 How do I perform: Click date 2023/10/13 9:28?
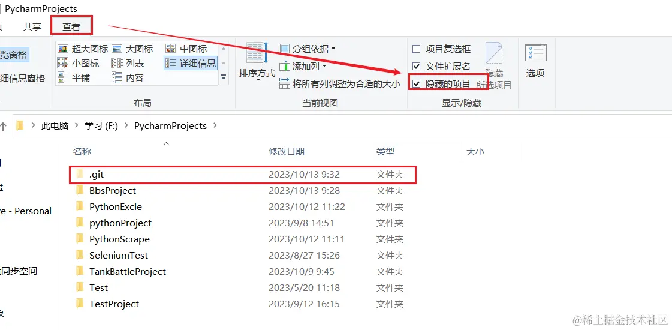click(x=305, y=191)
